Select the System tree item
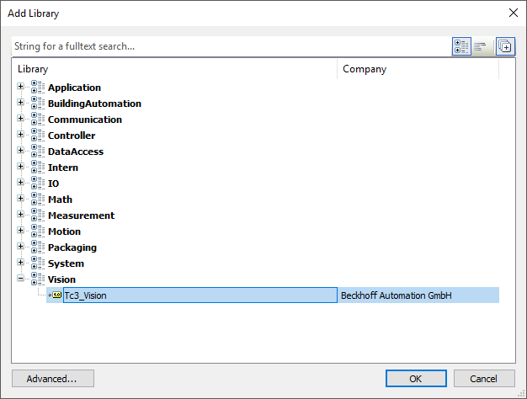Viewport: 527px width, 399px height. point(66,263)
